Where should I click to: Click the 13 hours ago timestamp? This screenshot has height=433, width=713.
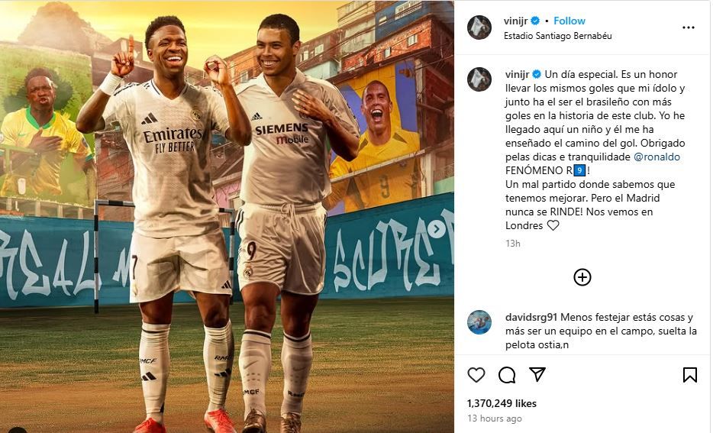click(494, 418)
